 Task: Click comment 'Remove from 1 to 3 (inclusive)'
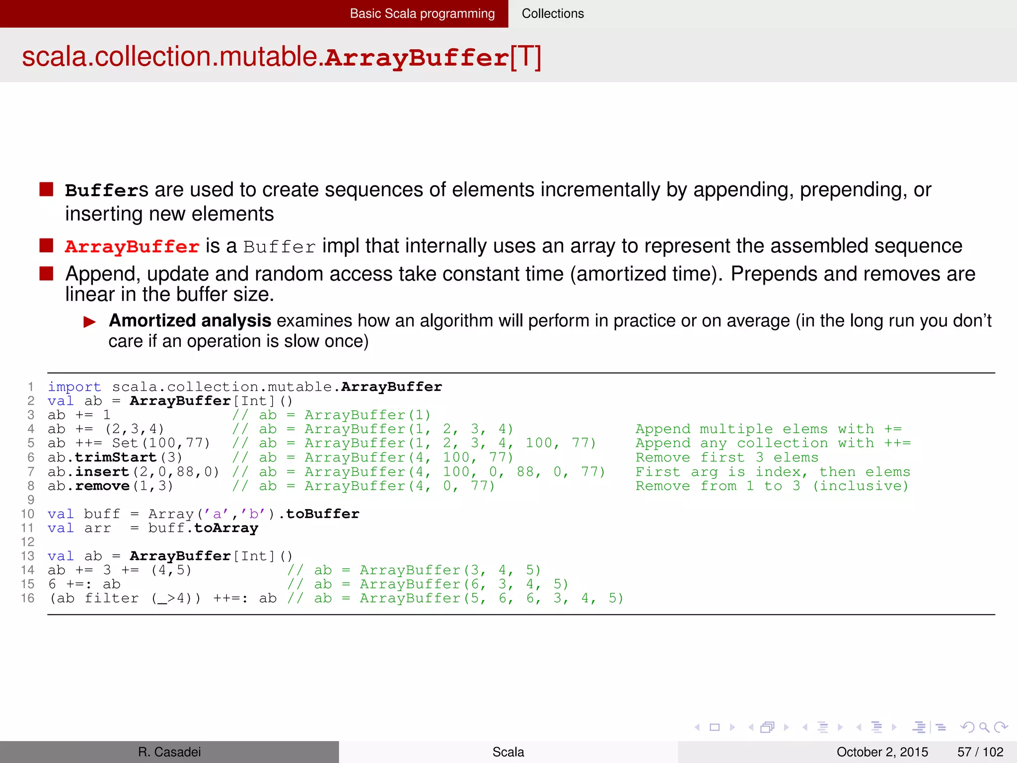coord(772,485)
